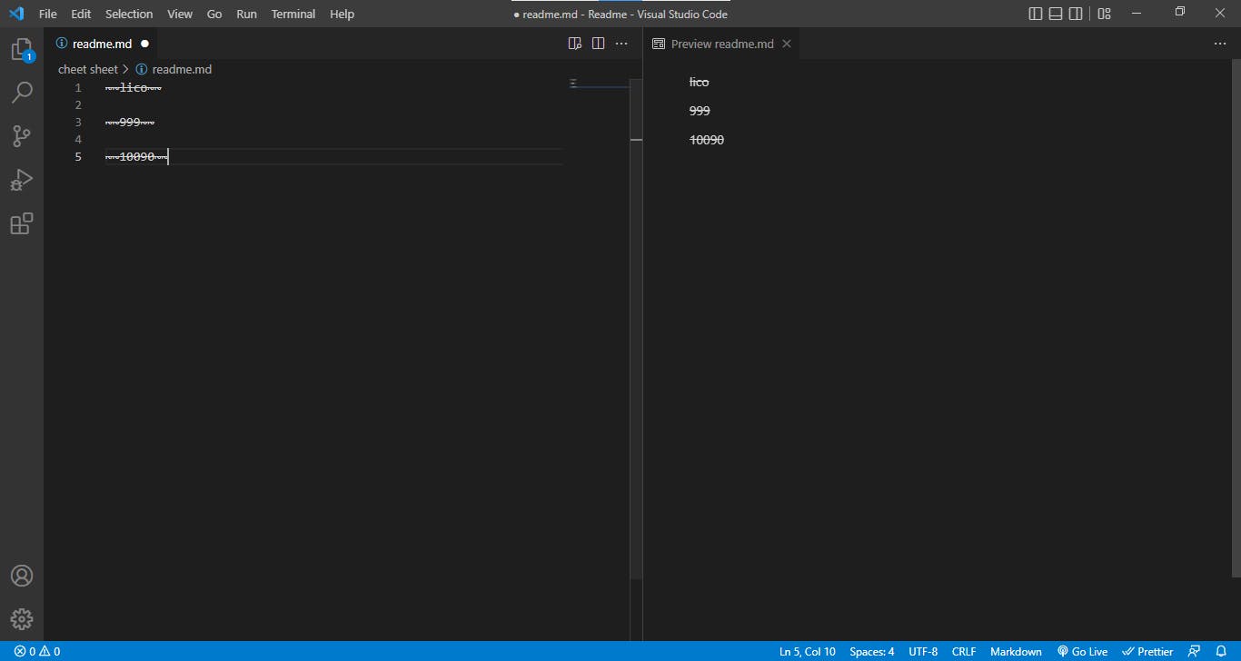Open the Edit menu
This screenshot has height=661, width=1241.
coord(81,14)
